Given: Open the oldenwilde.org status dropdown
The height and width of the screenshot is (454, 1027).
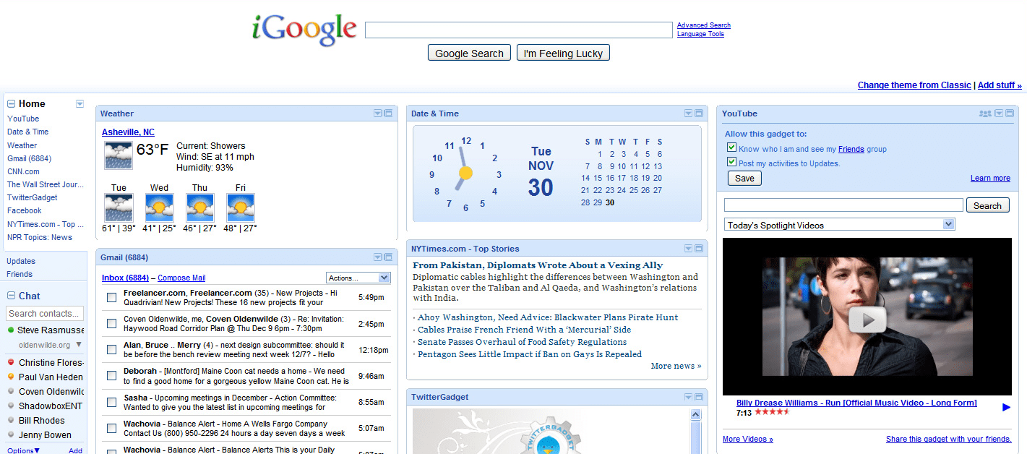Looking at the screenshot, I should pyautogui.click(x=79, y=345).
